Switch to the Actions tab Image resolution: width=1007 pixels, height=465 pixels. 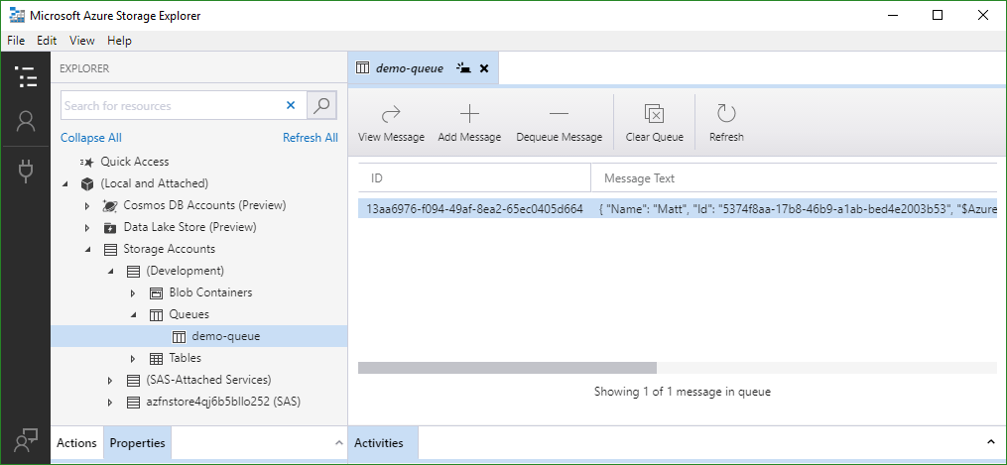pos(76,443)
